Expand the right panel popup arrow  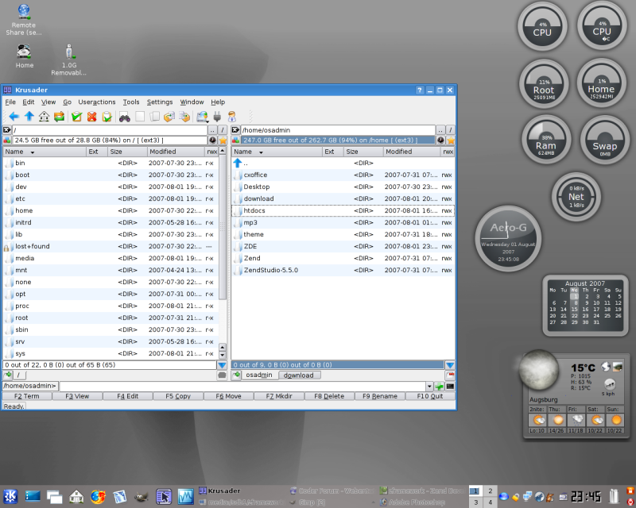click(450, 365)
